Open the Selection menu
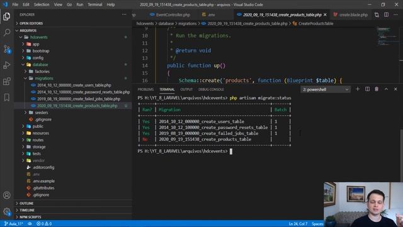This screenshot has height=227, width=403. point(42,4)
